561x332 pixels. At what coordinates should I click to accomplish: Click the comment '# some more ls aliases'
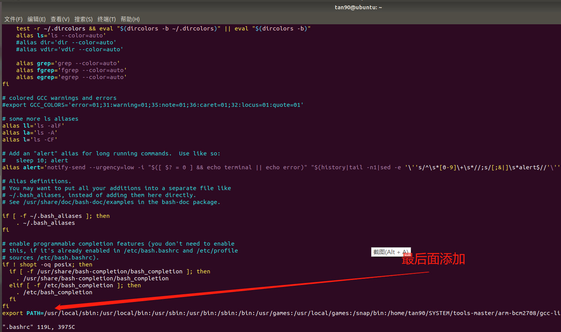click(x=40, y=119)
